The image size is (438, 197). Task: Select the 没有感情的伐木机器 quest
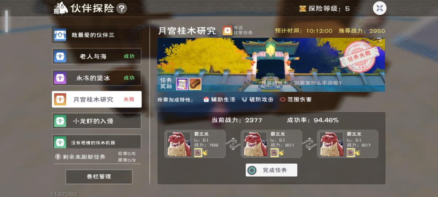coord(97,142)
